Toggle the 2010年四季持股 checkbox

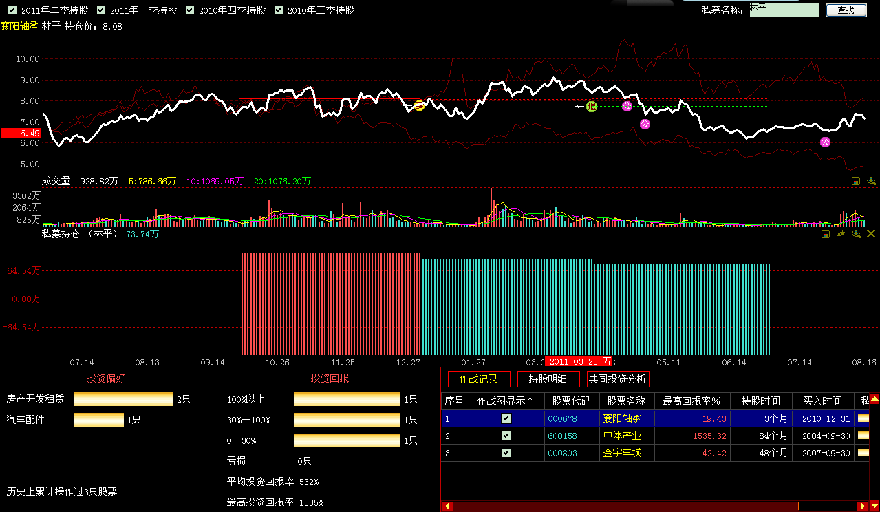190,10
